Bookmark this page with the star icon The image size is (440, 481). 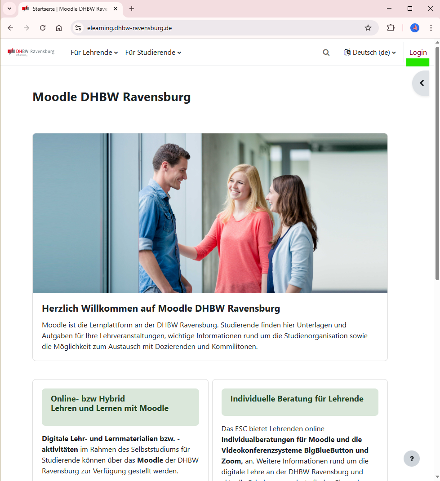click(x=368, y=28)
